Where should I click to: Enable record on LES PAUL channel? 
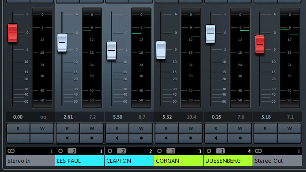pos(92,138)
